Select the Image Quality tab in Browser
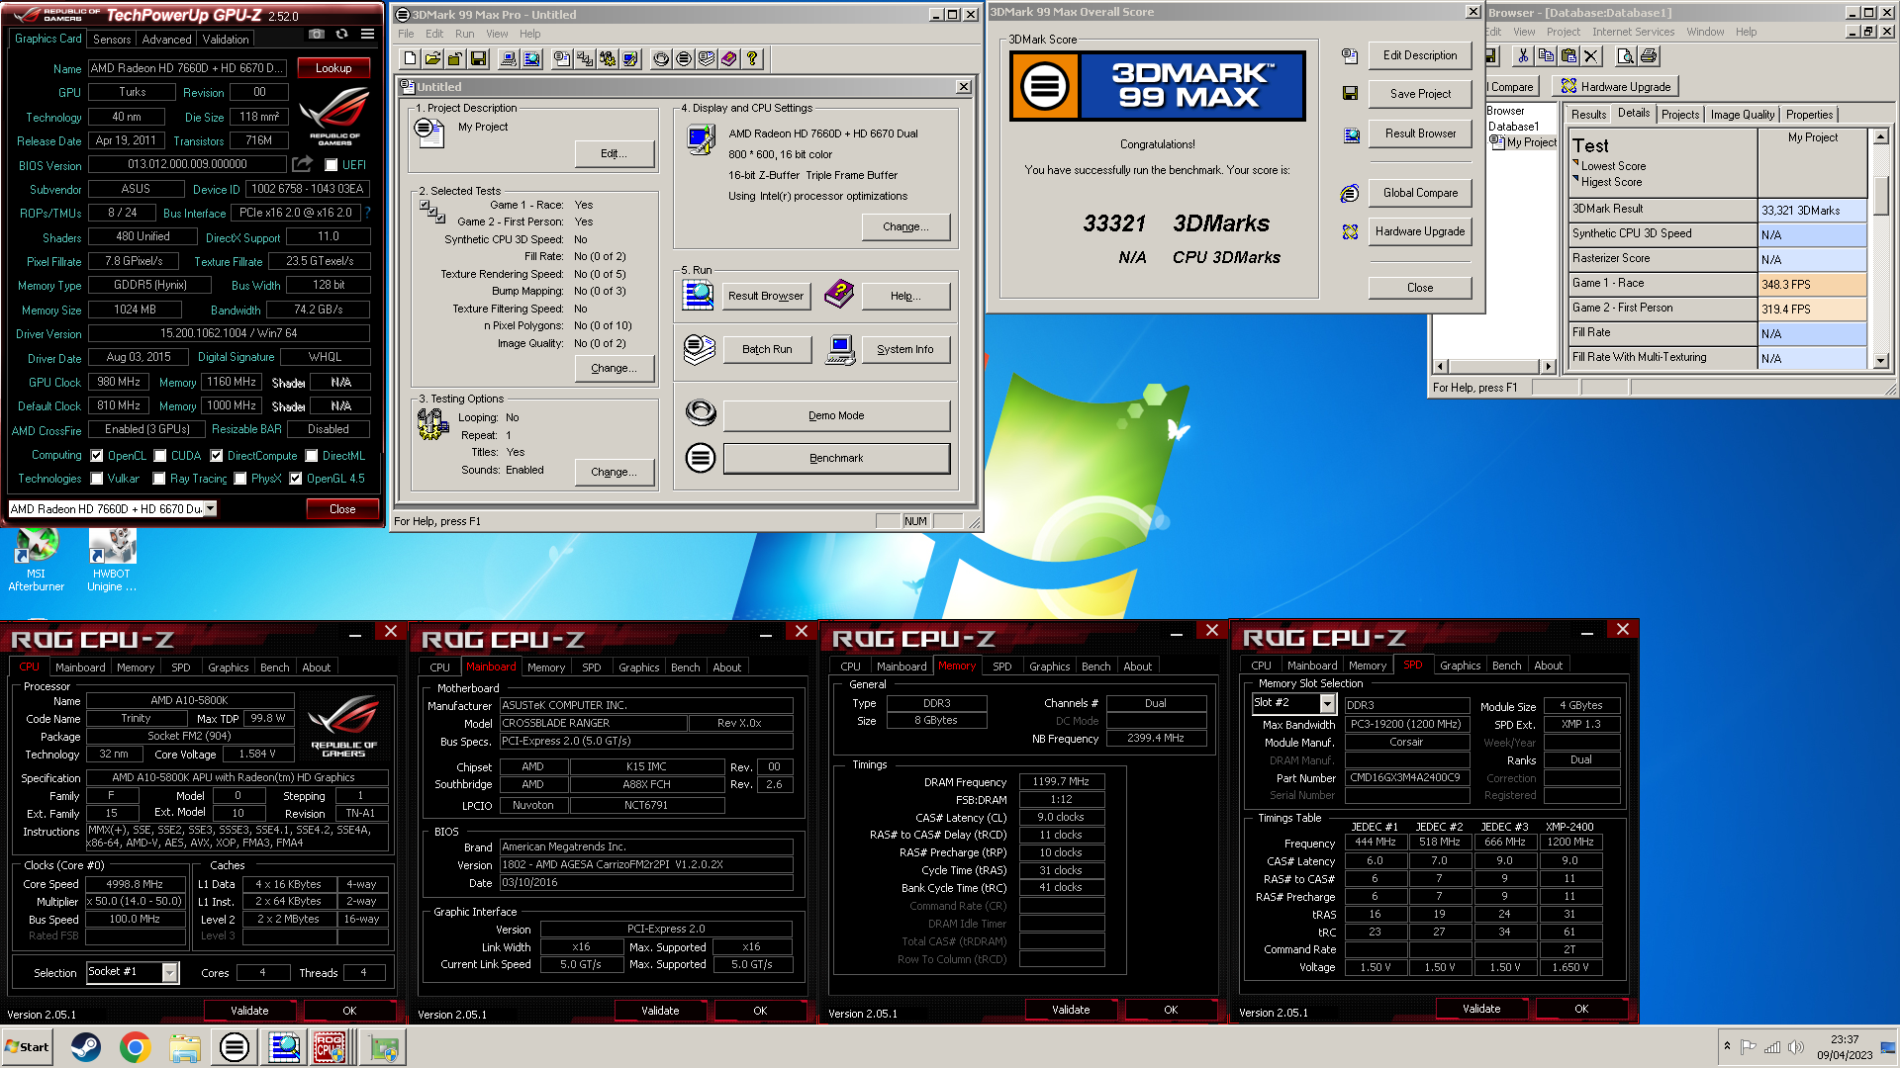This screenshot has height=1068, width=1900. point(1743,115)
